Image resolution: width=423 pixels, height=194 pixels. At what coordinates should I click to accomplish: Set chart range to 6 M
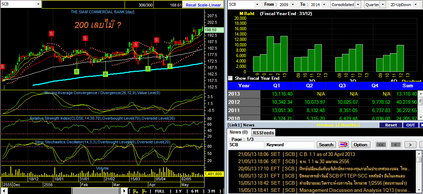pos(195,191)
